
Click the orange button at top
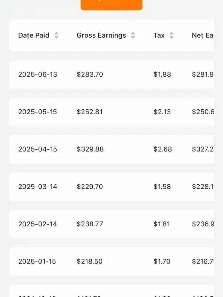point(111,4)
